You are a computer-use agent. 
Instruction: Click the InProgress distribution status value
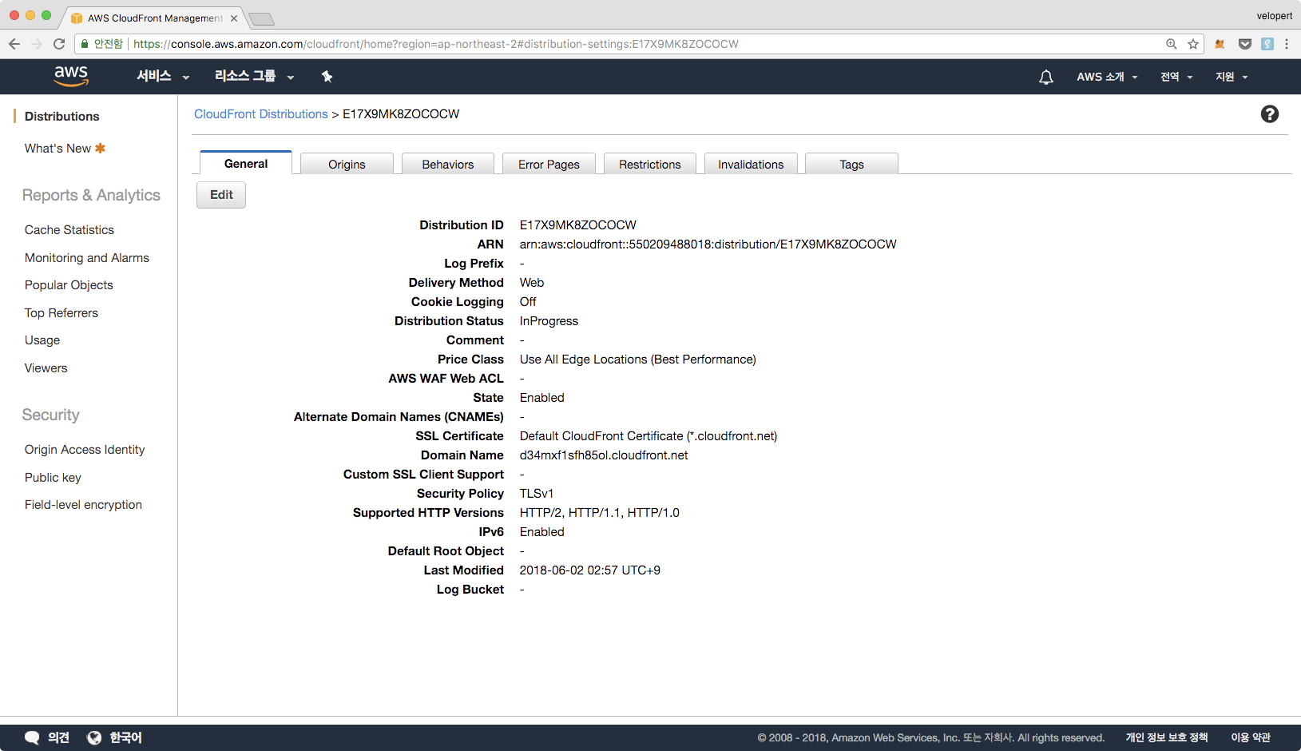tap(549, 321)
